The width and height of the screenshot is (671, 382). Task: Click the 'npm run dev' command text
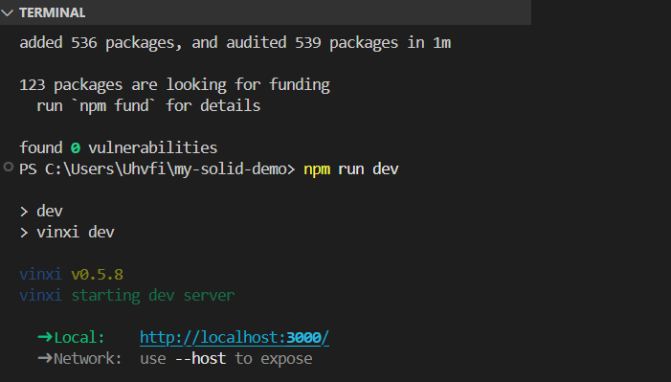[351, 169]
